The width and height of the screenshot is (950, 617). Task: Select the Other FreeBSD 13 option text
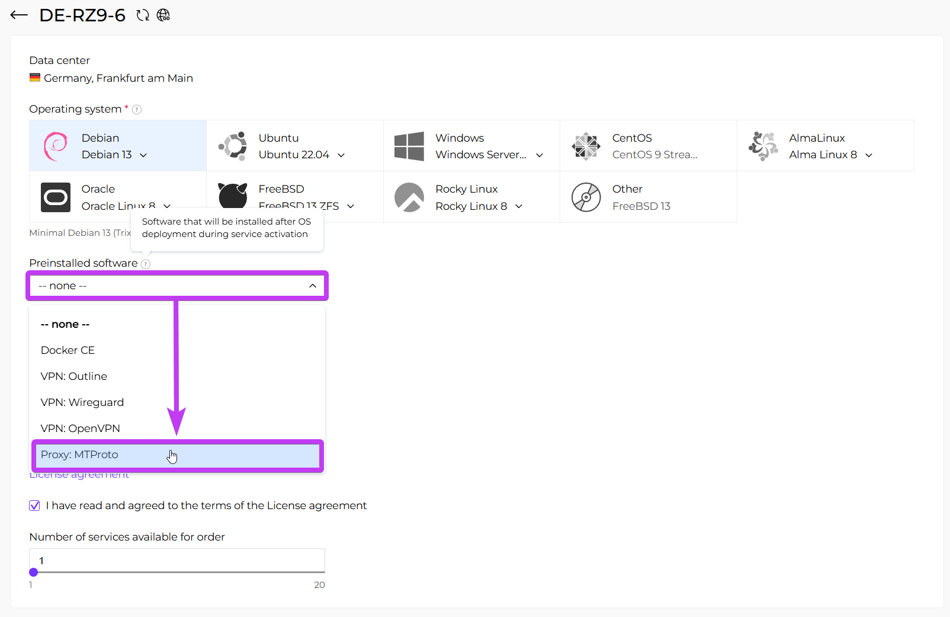(641, 206)
